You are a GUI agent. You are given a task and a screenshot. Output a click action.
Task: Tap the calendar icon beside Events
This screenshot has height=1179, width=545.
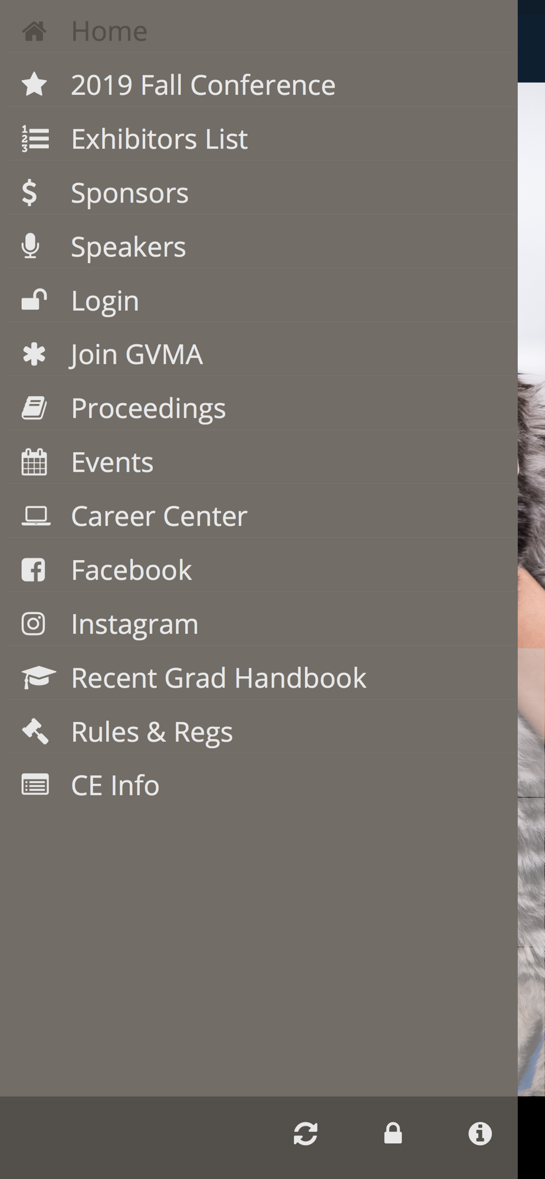click(x=34, y=462)
